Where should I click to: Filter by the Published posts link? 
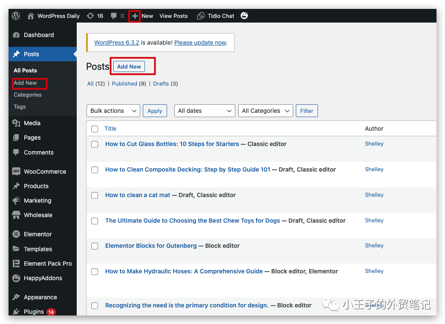[124, 83]
